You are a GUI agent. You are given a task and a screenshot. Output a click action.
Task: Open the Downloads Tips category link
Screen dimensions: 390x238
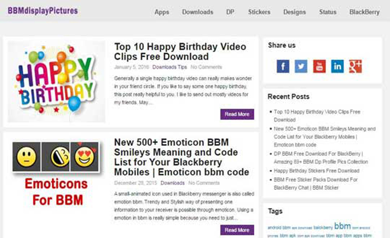pyautogui.click(x=170, y=67)
